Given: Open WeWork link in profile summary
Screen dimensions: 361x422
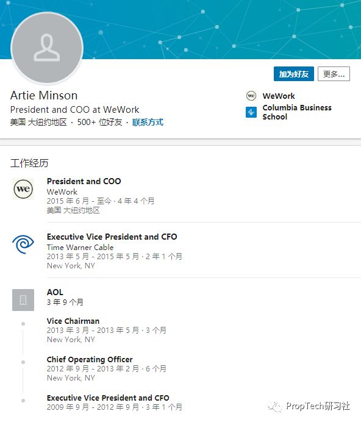Looking at the screenshot, I should coord(279,96).
